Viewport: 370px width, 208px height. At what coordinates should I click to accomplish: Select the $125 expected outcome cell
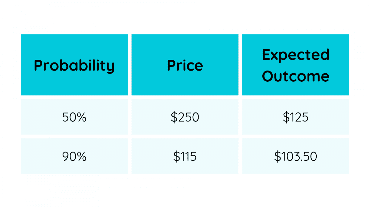pyautogui.click(x=296, y=117)
